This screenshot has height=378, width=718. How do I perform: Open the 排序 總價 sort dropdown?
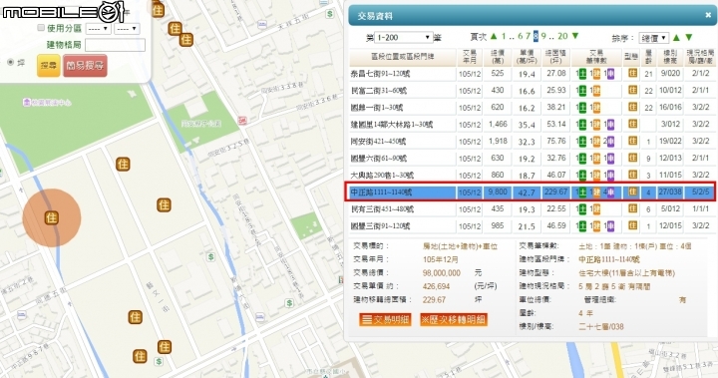tap(654, 38)
